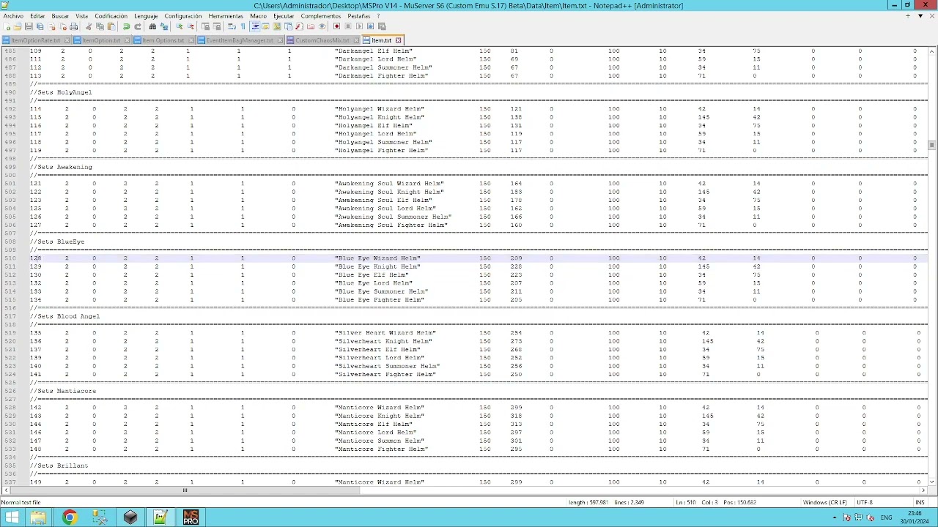Viewport: 938px width, 527px height.
Task: Click "Silverheart Summoner Helm" entry
Action: click(x=387, y=366)
